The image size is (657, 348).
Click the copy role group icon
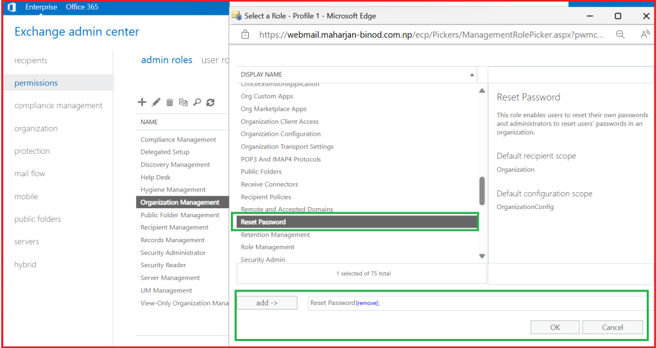[183, 102]
